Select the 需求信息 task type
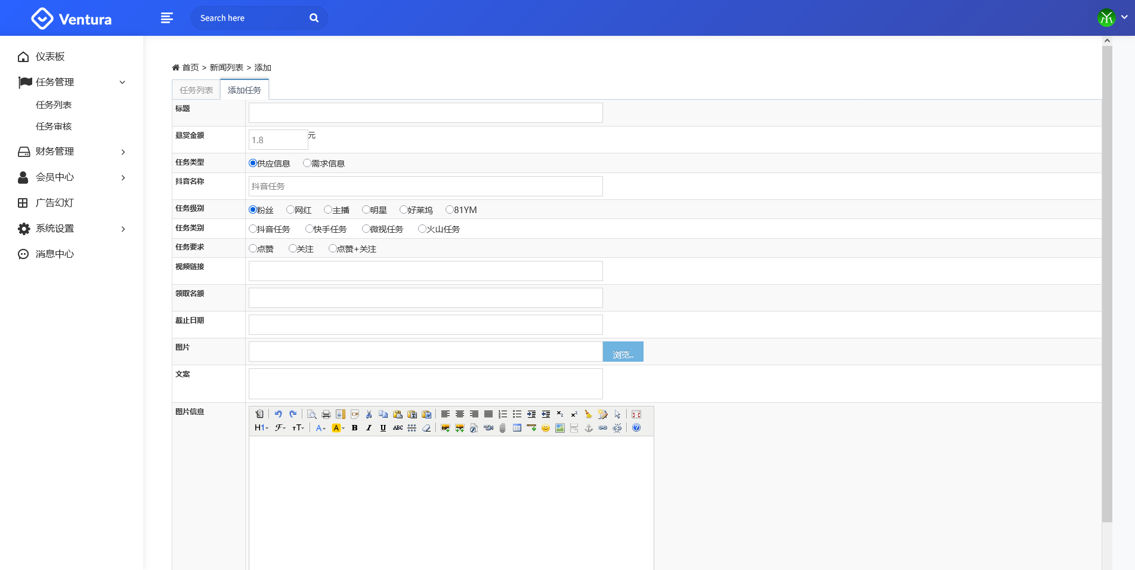1135x570 pixels. click(x=307, y=163)
